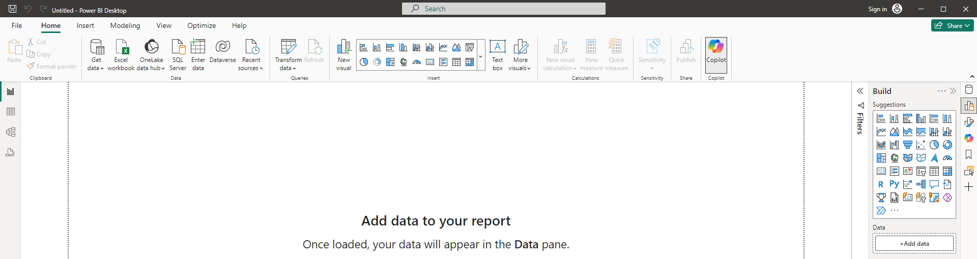Expand the Filters pane
This screenshot has width=977, height=259.
pyautogui.click(x=860, y=91)
